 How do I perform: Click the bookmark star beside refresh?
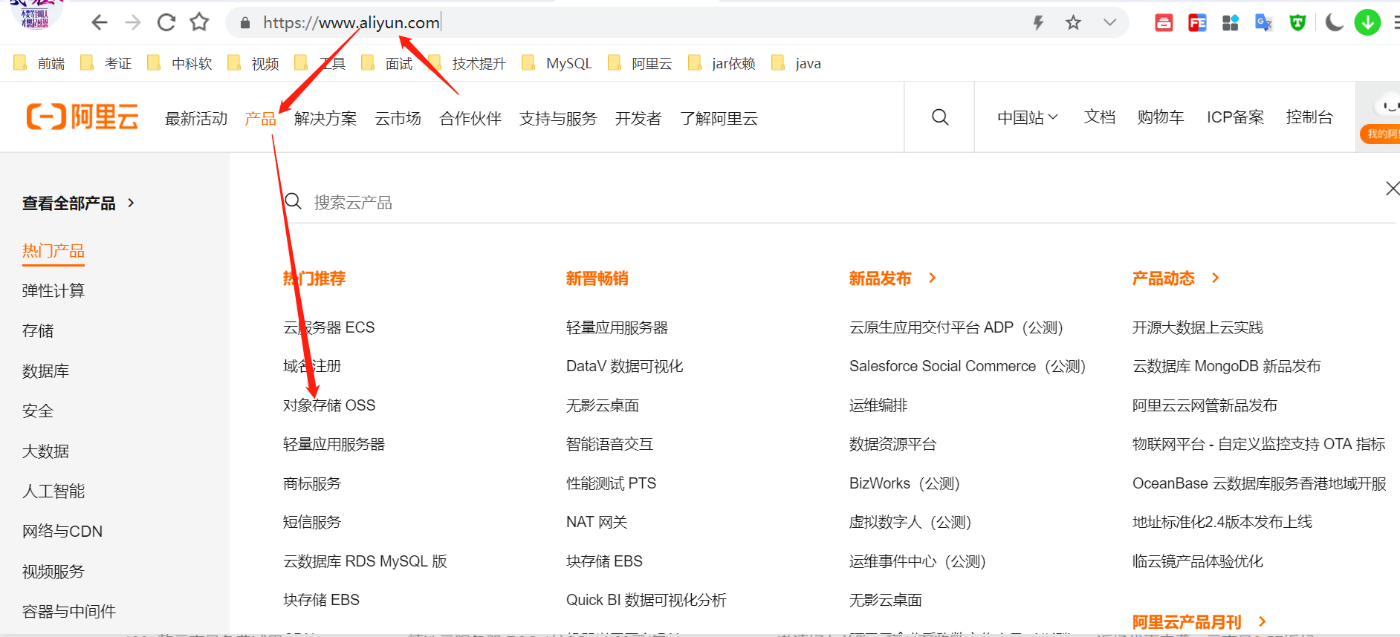(199, 22)
